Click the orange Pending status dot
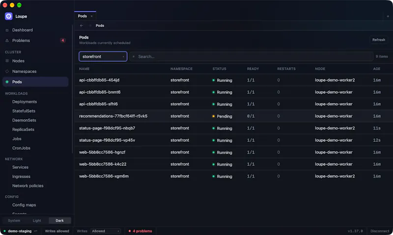The image size is (393, 235). tap(214, 116)
